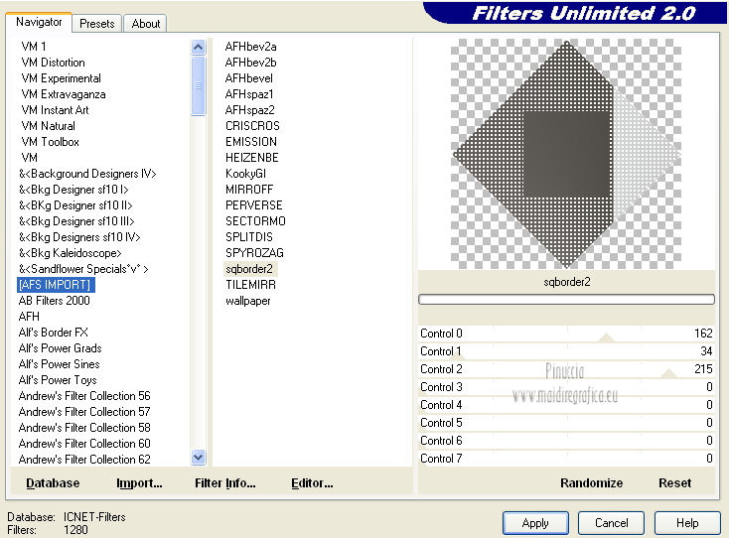The height and width of the screenshot is (538, 729).
Task: Select the Navigator tab
Action: (39, 22)
